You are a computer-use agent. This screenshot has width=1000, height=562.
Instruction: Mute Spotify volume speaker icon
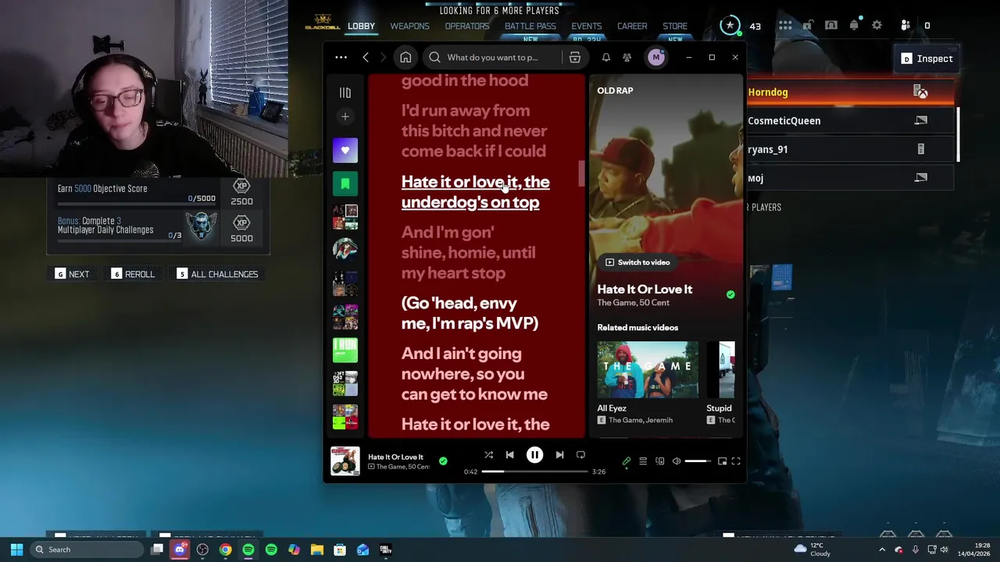677,461
